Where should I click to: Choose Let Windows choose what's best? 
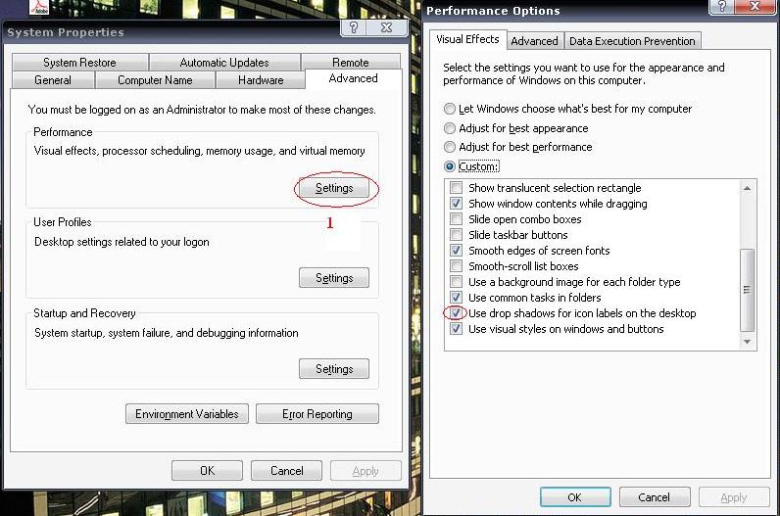click(x=450, y=109)
